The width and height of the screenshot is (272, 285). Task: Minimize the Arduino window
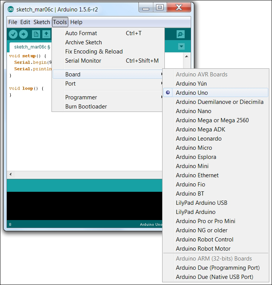146,8
